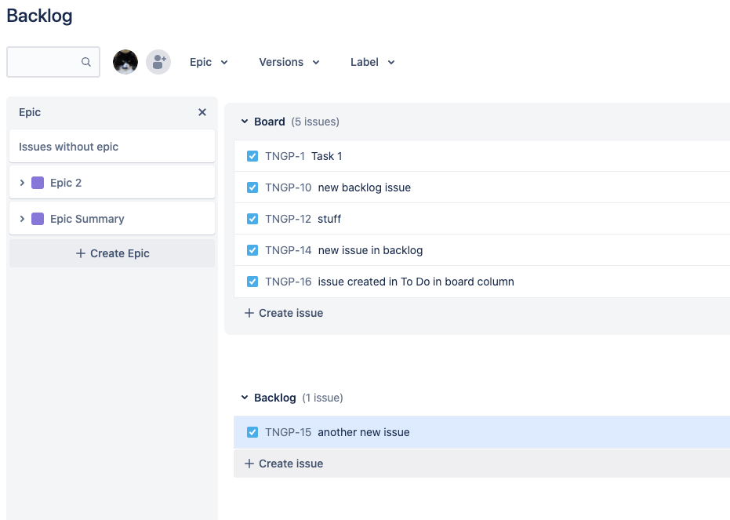This screenshot has height=520, width=730.
Task: Expand the Epic 2 row chevron
Action: tap(22, 183)
